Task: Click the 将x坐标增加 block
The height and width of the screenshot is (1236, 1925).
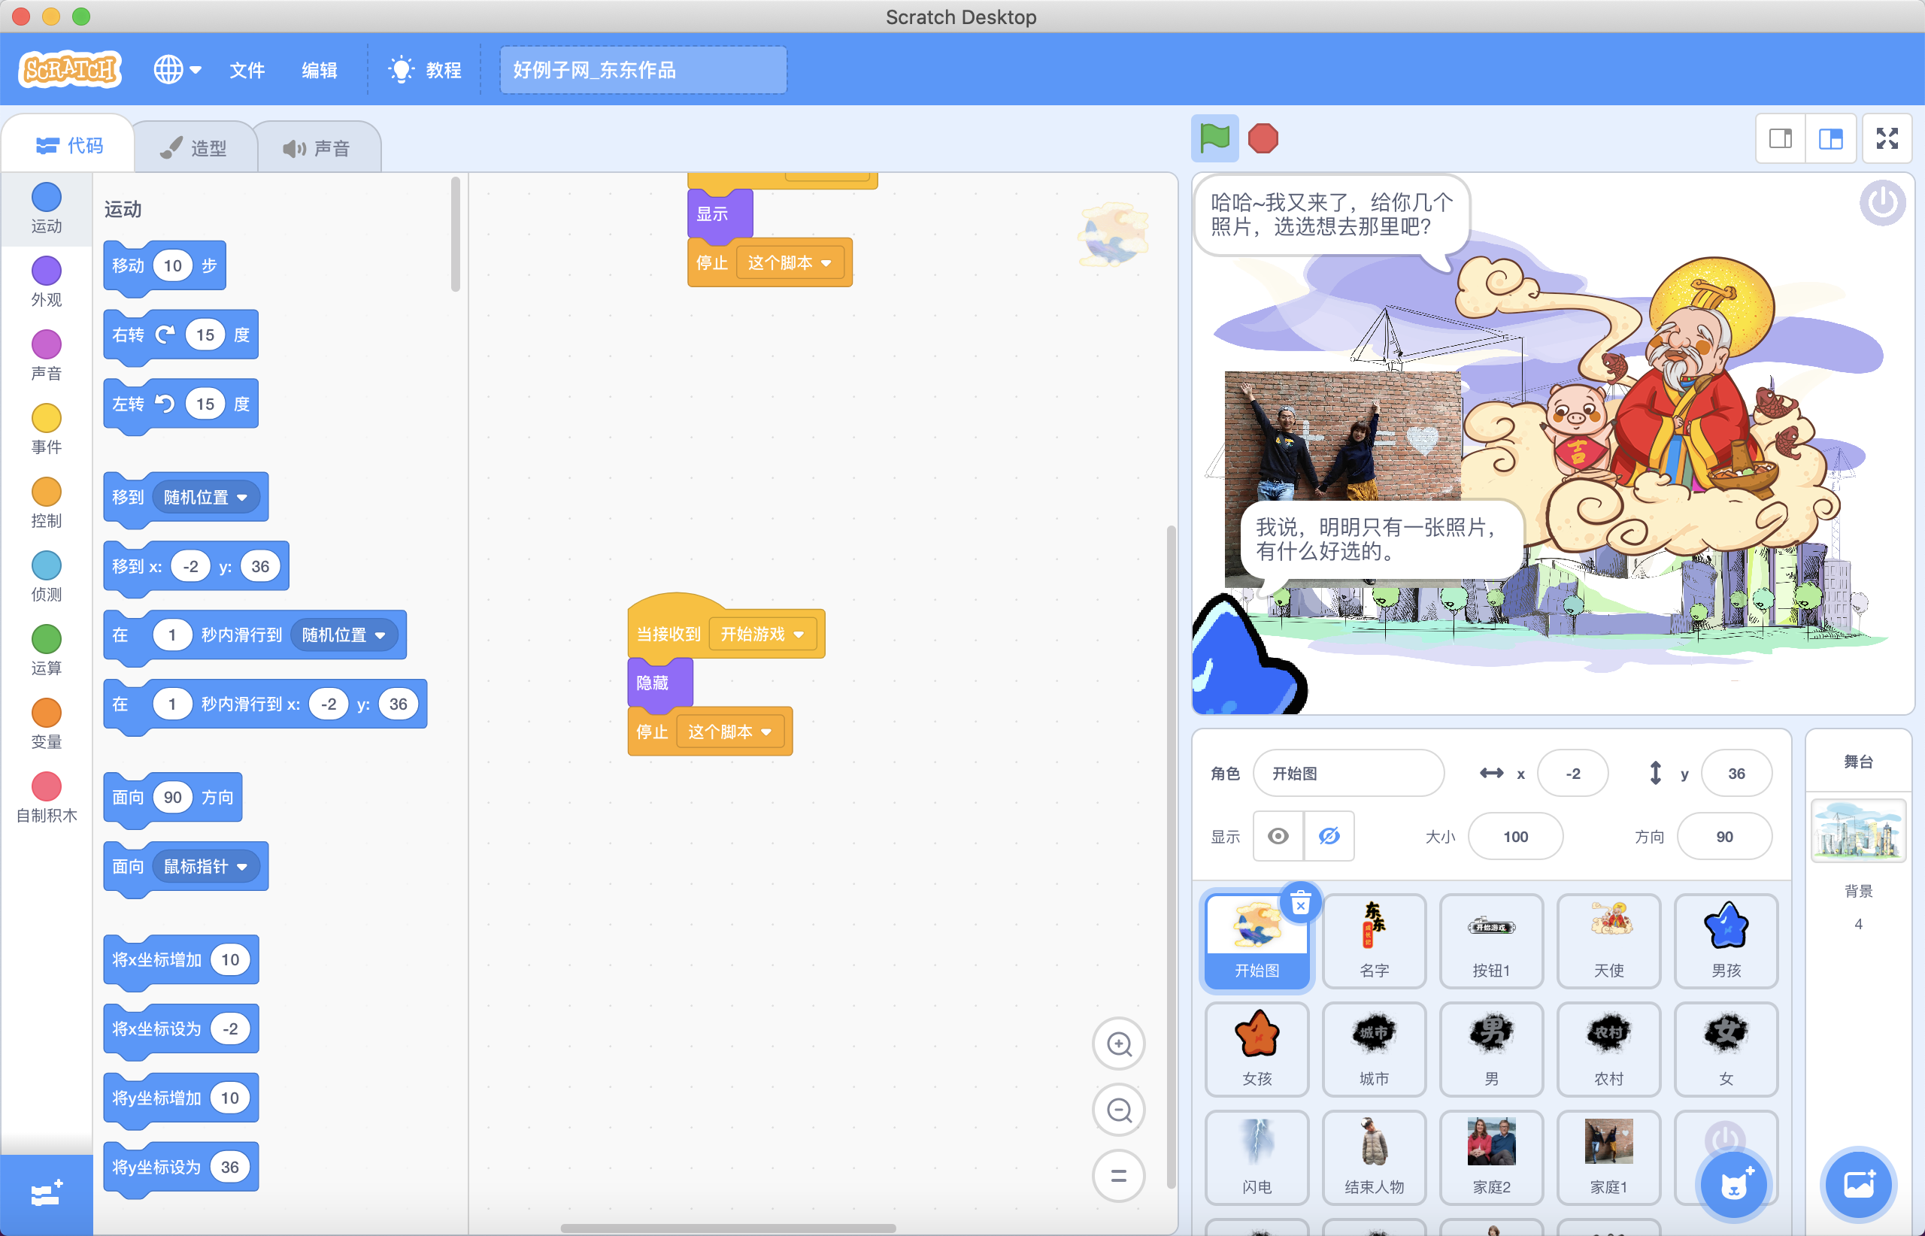Action: (180, 960)
